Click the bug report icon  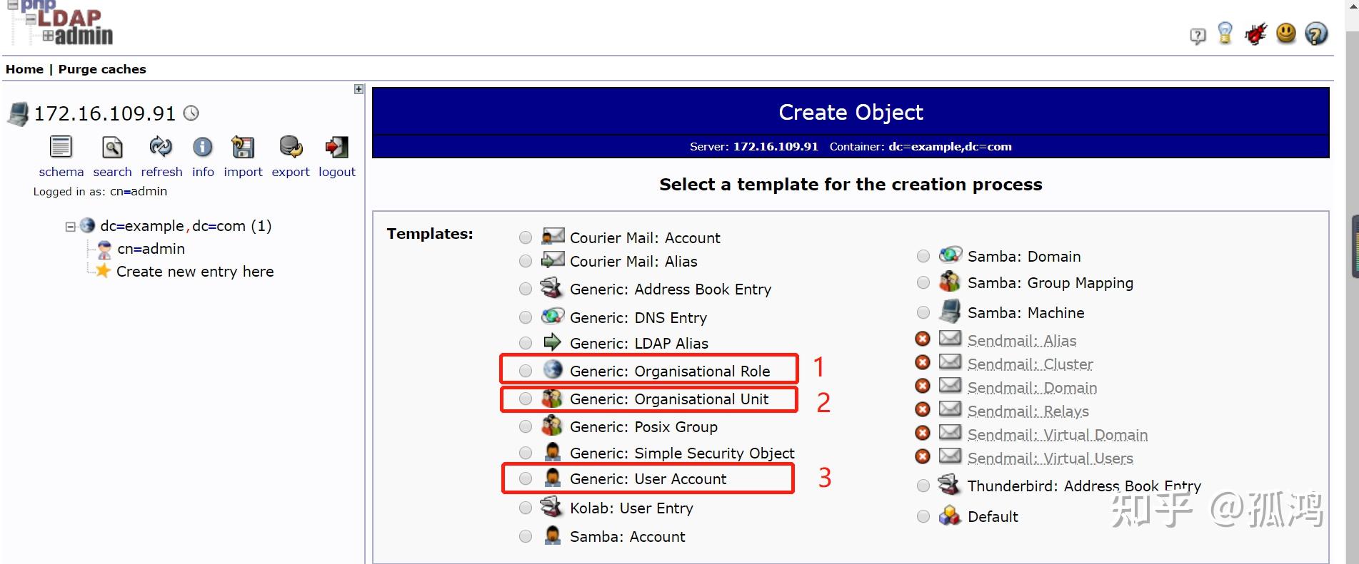click(1255, 34)
